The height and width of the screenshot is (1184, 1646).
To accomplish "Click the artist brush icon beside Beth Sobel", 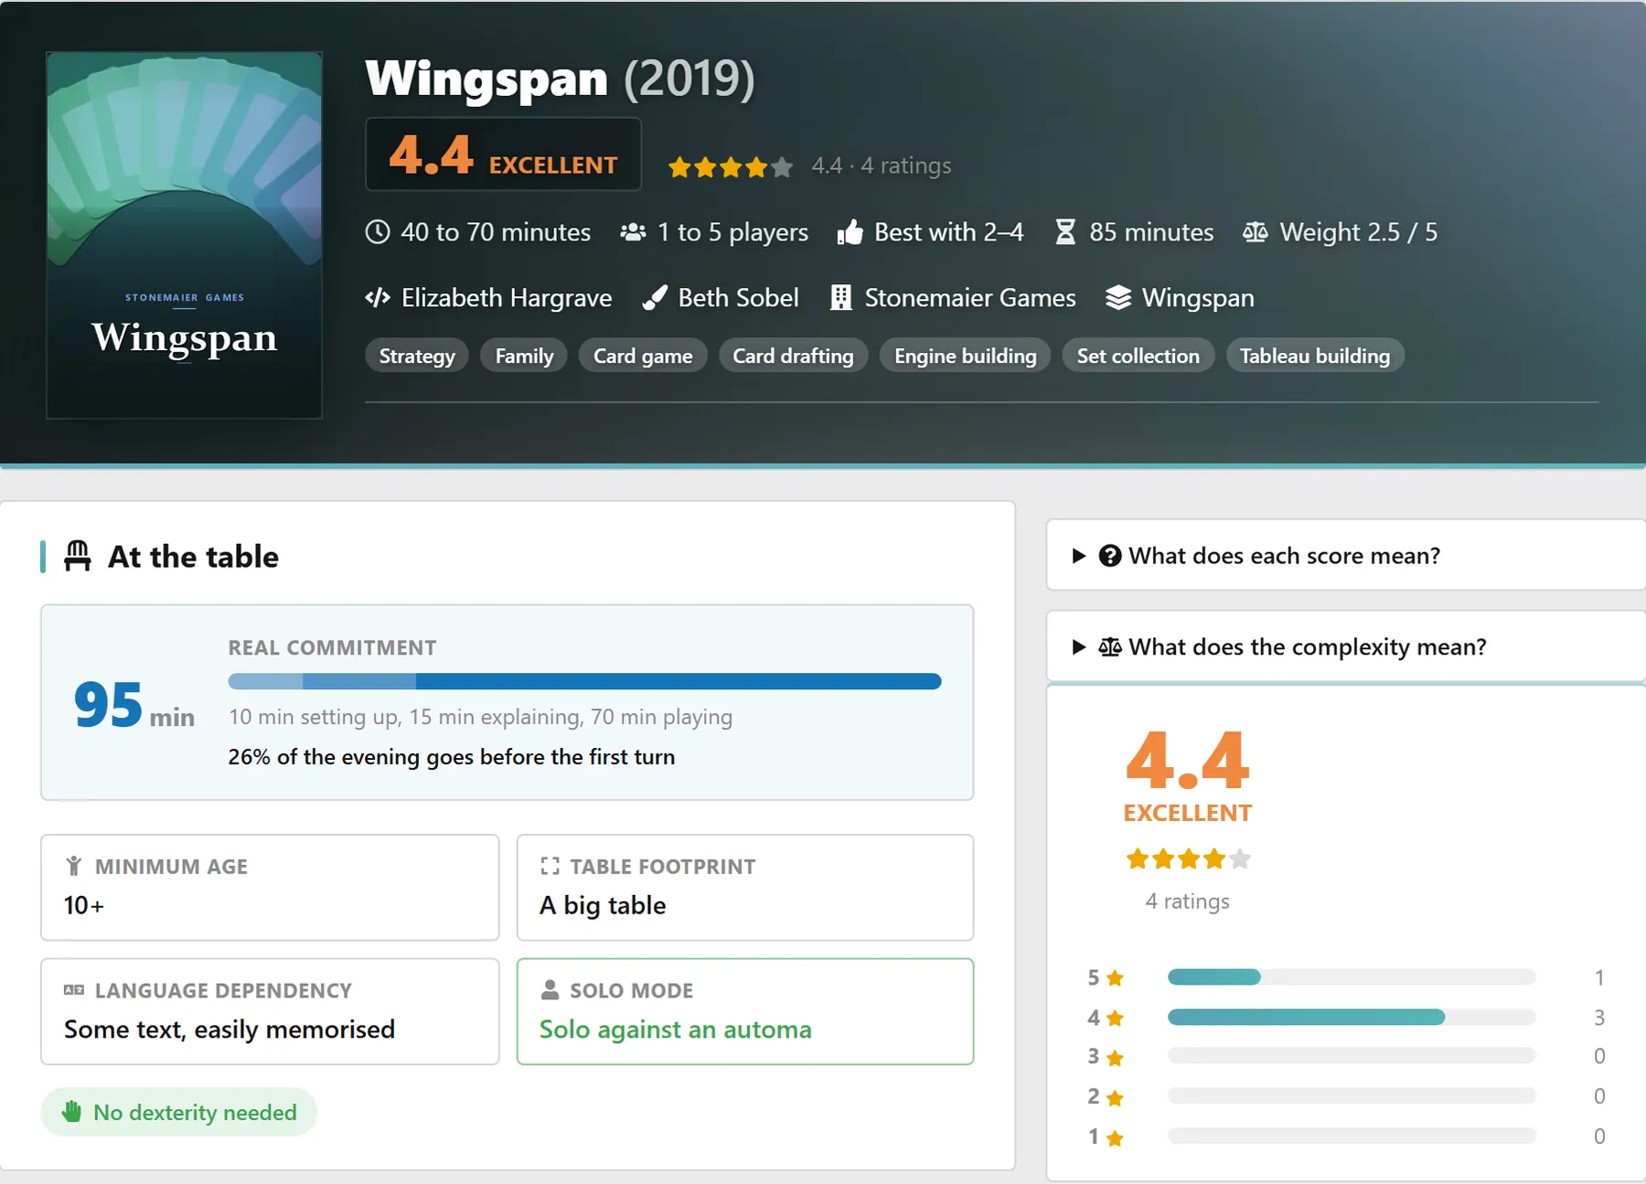I will pyautogui.click(x=655, y=298).
